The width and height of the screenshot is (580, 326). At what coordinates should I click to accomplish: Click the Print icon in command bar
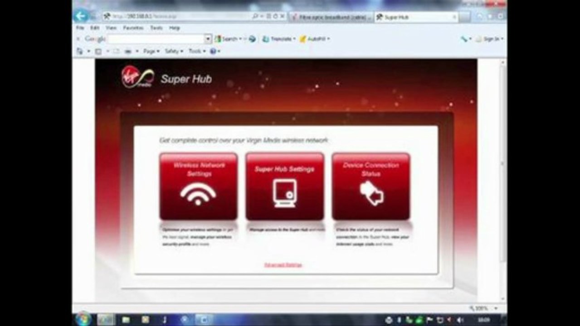pyautogui.click(x=128, y=51)
